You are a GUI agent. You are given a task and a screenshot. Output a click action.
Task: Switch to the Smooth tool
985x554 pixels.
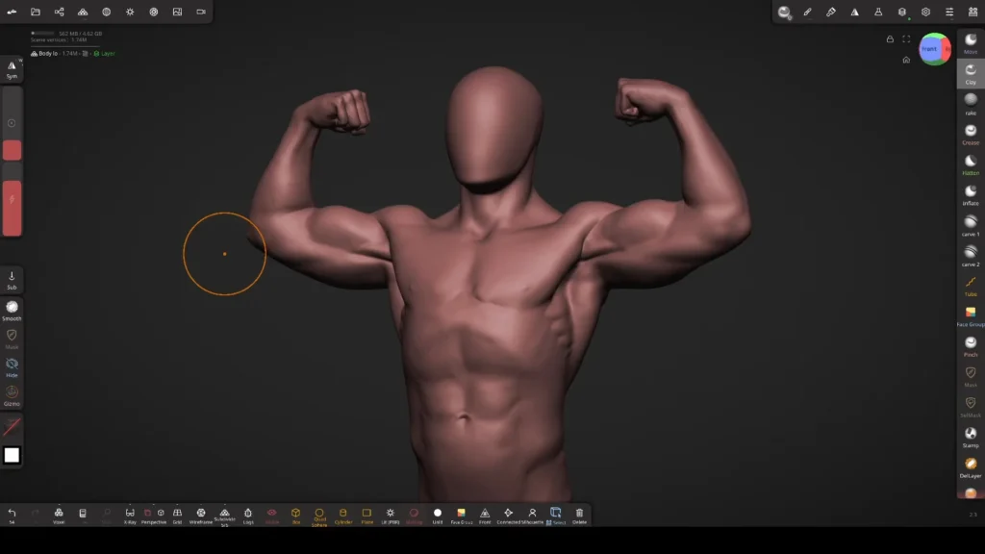click(x=13, y=308)
